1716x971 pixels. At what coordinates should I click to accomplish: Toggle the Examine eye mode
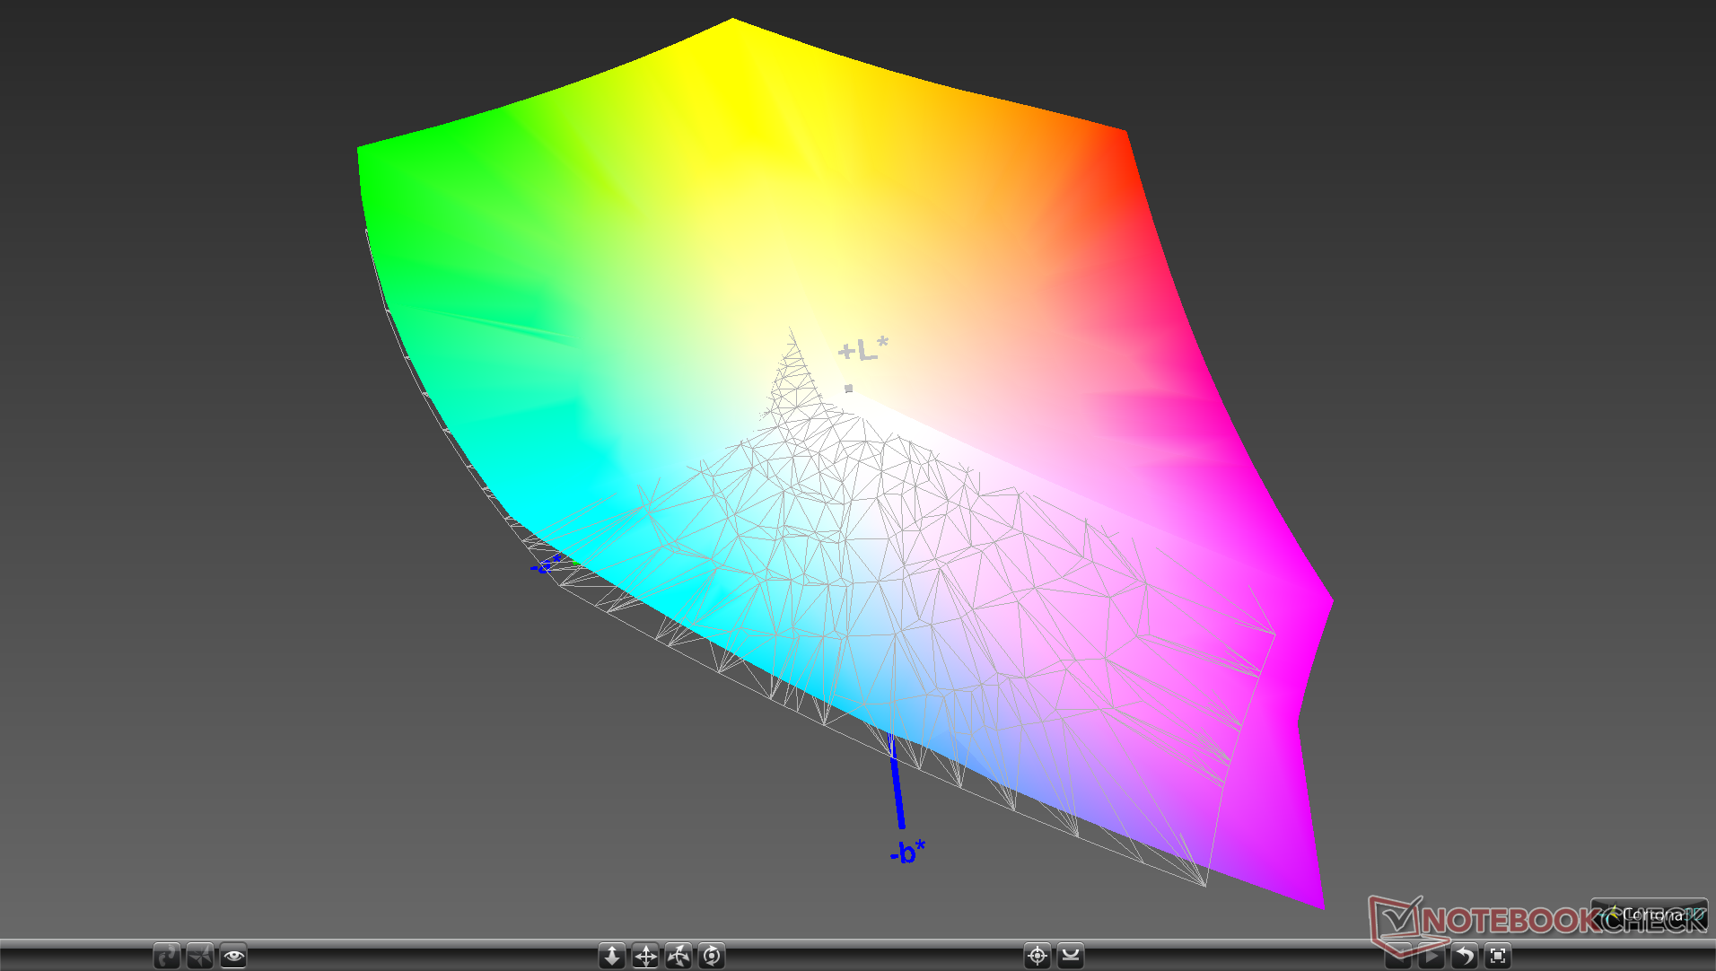click(233, 956)
